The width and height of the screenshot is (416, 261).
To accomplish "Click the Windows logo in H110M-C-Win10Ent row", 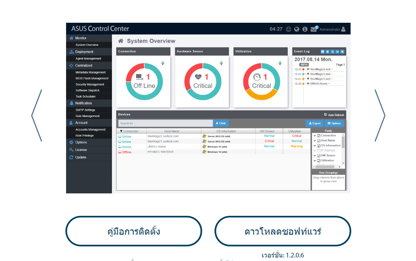I will click(204, 152).
